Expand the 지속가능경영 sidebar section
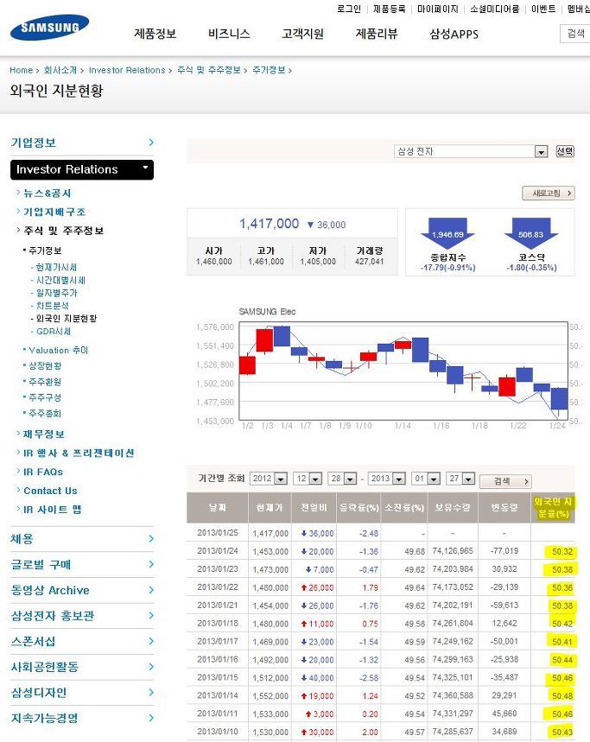The image size is (590, 742). pos(82,718)
